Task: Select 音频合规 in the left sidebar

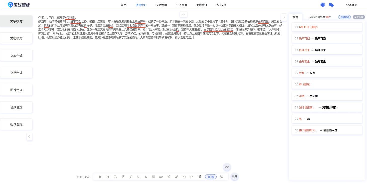Action: [16, 107]
